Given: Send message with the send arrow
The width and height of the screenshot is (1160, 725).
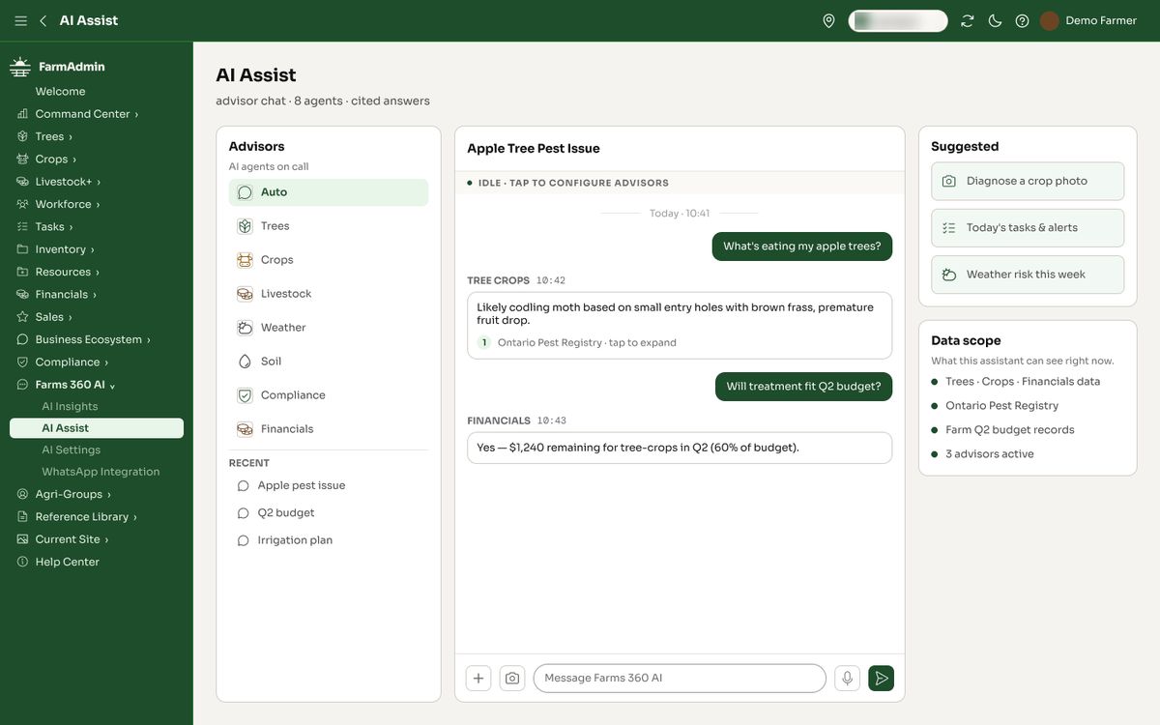Looking at the screenshot, I should point(882,679).
